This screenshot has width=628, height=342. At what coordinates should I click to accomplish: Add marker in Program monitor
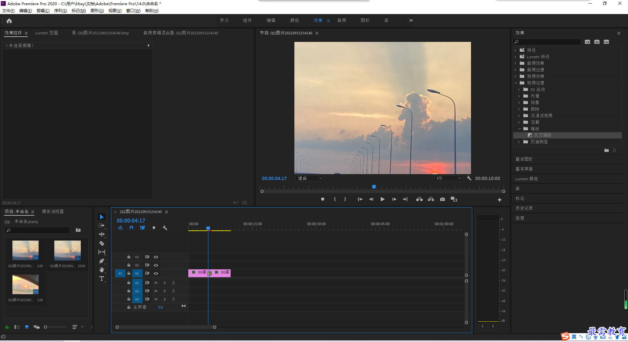point(323,199)
